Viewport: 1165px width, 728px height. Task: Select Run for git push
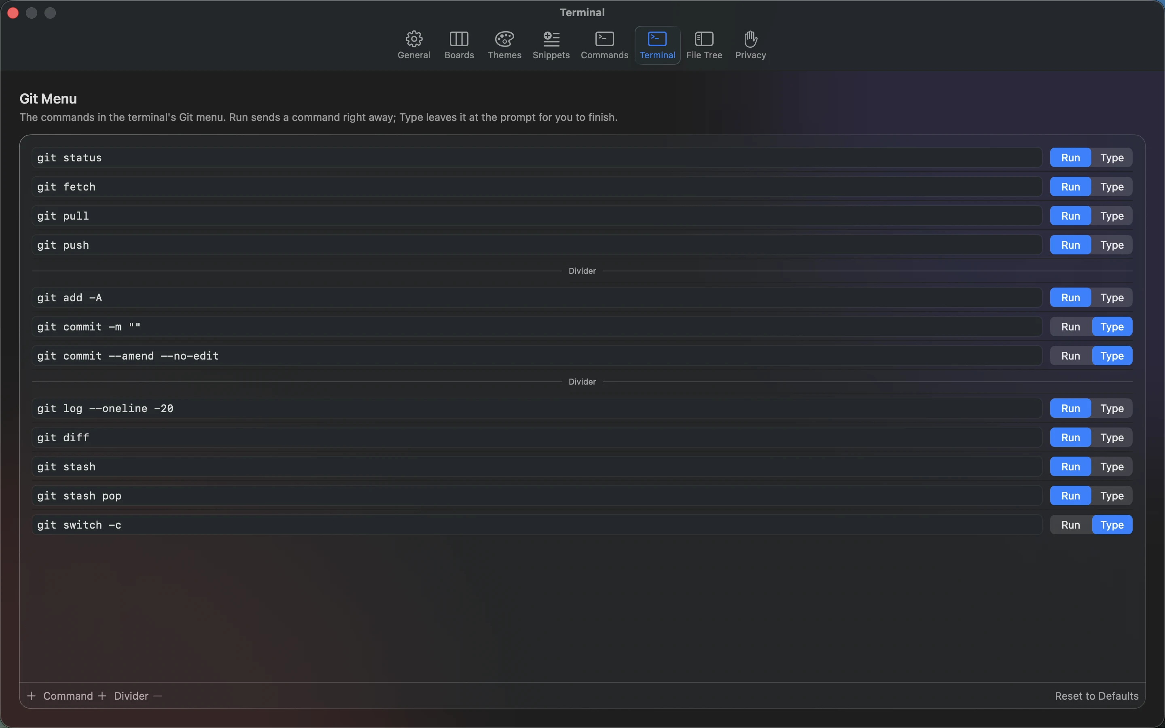pos(1071,245)
